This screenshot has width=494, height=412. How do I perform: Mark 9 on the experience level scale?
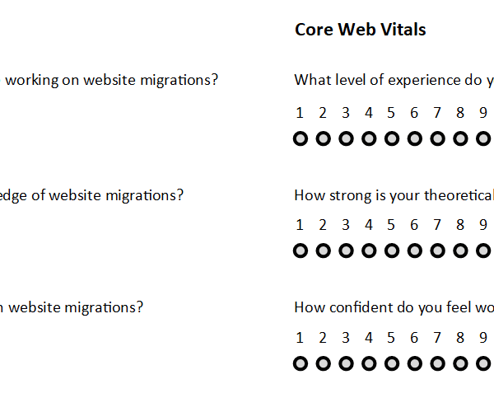pyautogui.click(x=483, y=138)
